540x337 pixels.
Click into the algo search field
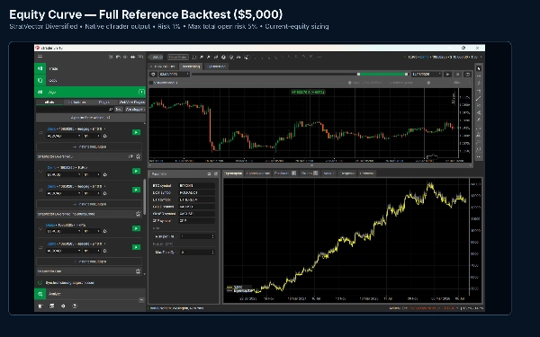click(x=75, y=109)
